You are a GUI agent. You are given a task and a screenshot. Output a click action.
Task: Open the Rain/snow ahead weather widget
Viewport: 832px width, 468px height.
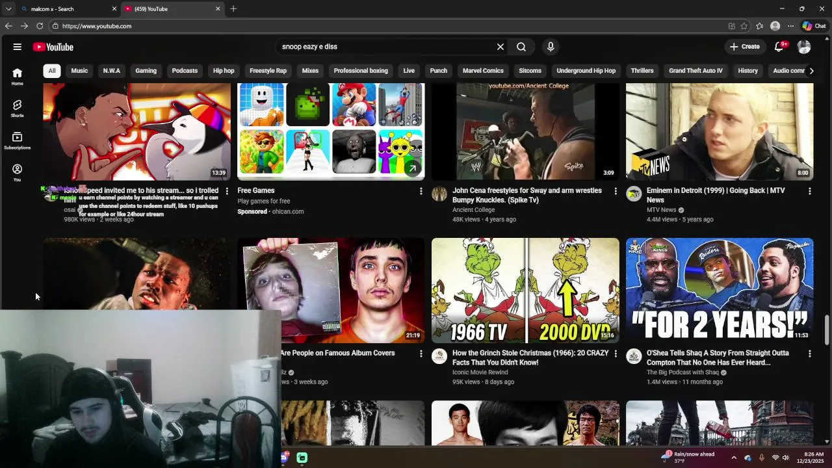[x=688, y=458]
